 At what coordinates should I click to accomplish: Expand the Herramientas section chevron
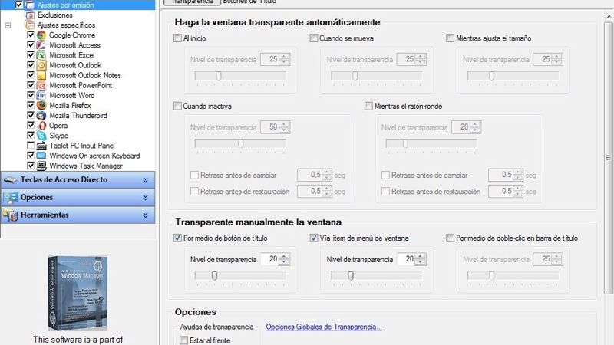coord(145,215)
